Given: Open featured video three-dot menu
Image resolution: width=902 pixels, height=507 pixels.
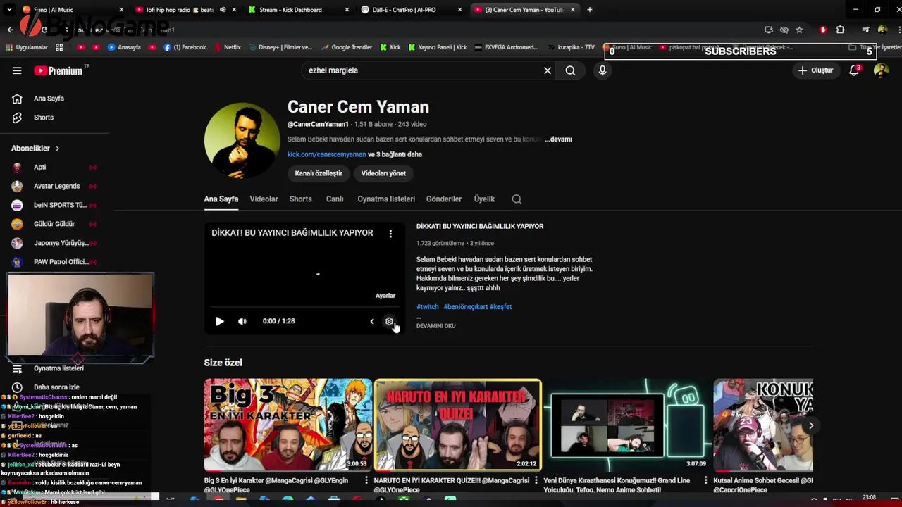Looking at the screenshot, I should tap(390, 233).
